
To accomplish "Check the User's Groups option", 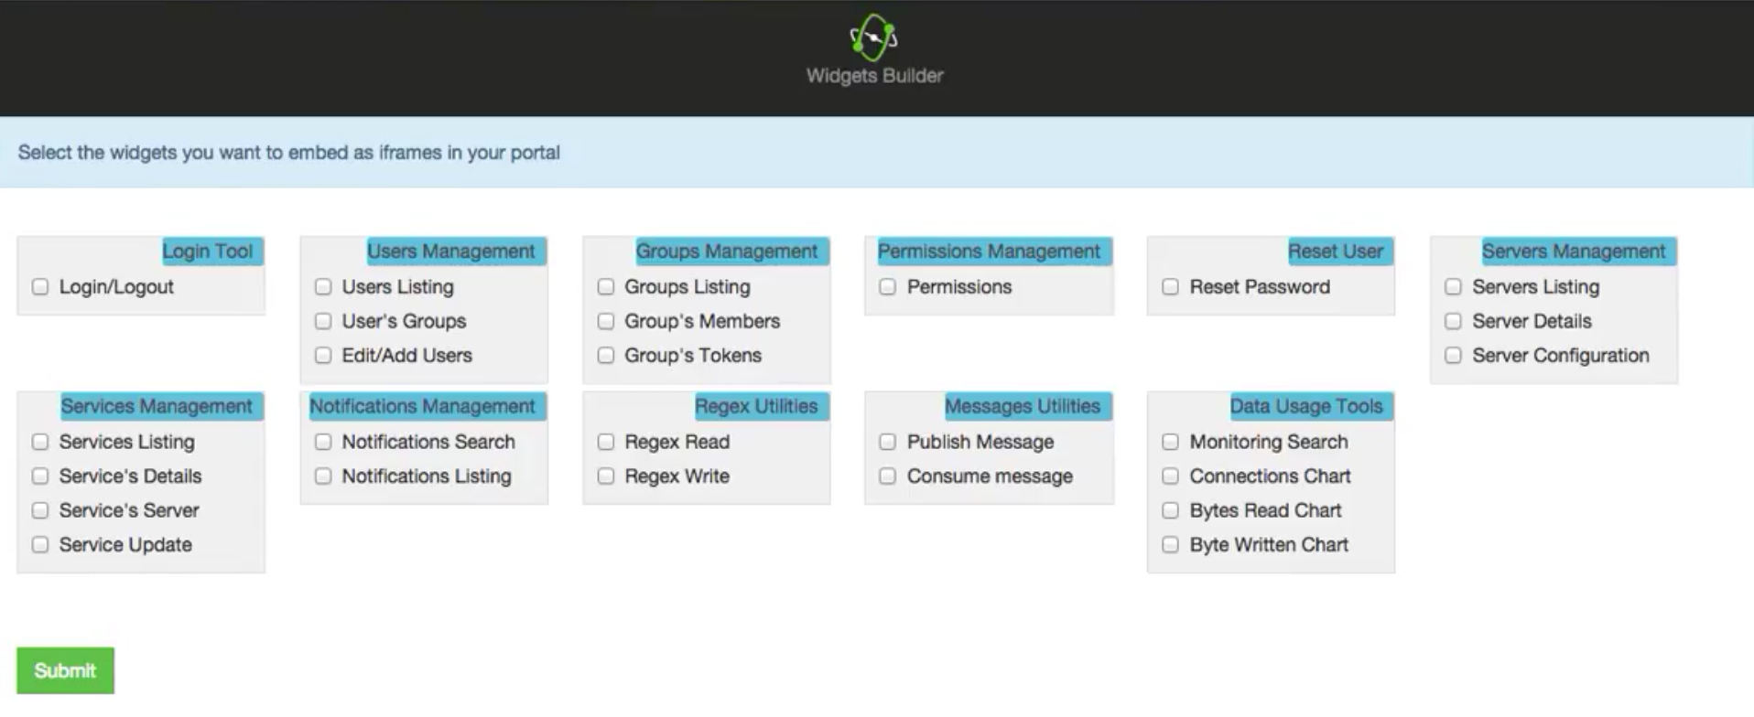I will (323, 321).
